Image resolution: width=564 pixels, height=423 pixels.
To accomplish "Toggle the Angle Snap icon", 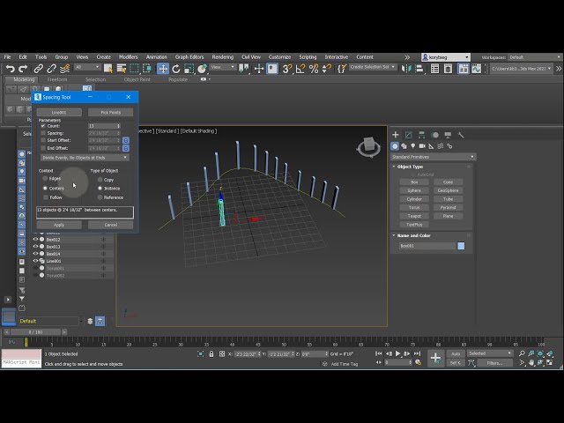I will pyautogui.click(x=301, y=69).
